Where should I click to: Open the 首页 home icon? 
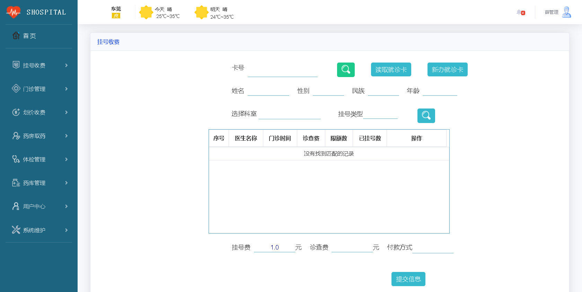(x=16, y=36)
